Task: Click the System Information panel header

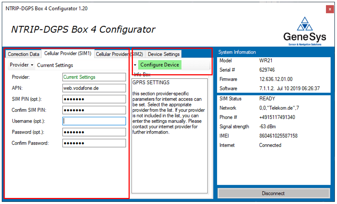Action: 237,52
